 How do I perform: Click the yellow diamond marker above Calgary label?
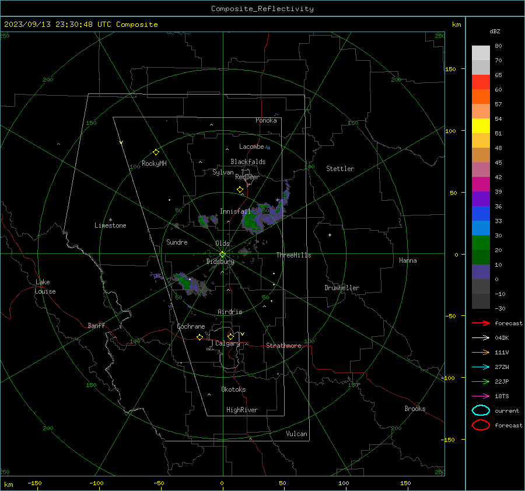click(230, 336)
